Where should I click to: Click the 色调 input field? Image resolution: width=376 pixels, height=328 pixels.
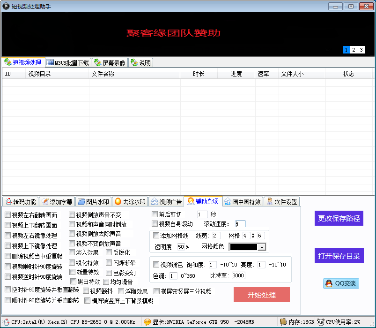point(173,275)
